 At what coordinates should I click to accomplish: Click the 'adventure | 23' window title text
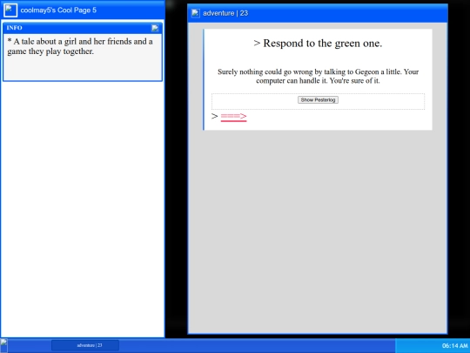coord(225,13)
